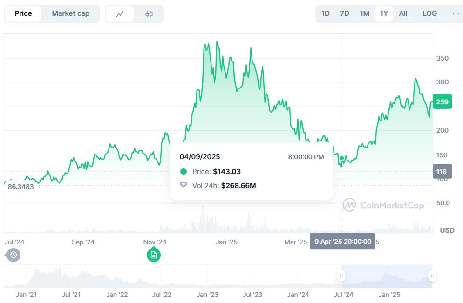Show the All time range
Screen dimensions: 463x303
403,13
